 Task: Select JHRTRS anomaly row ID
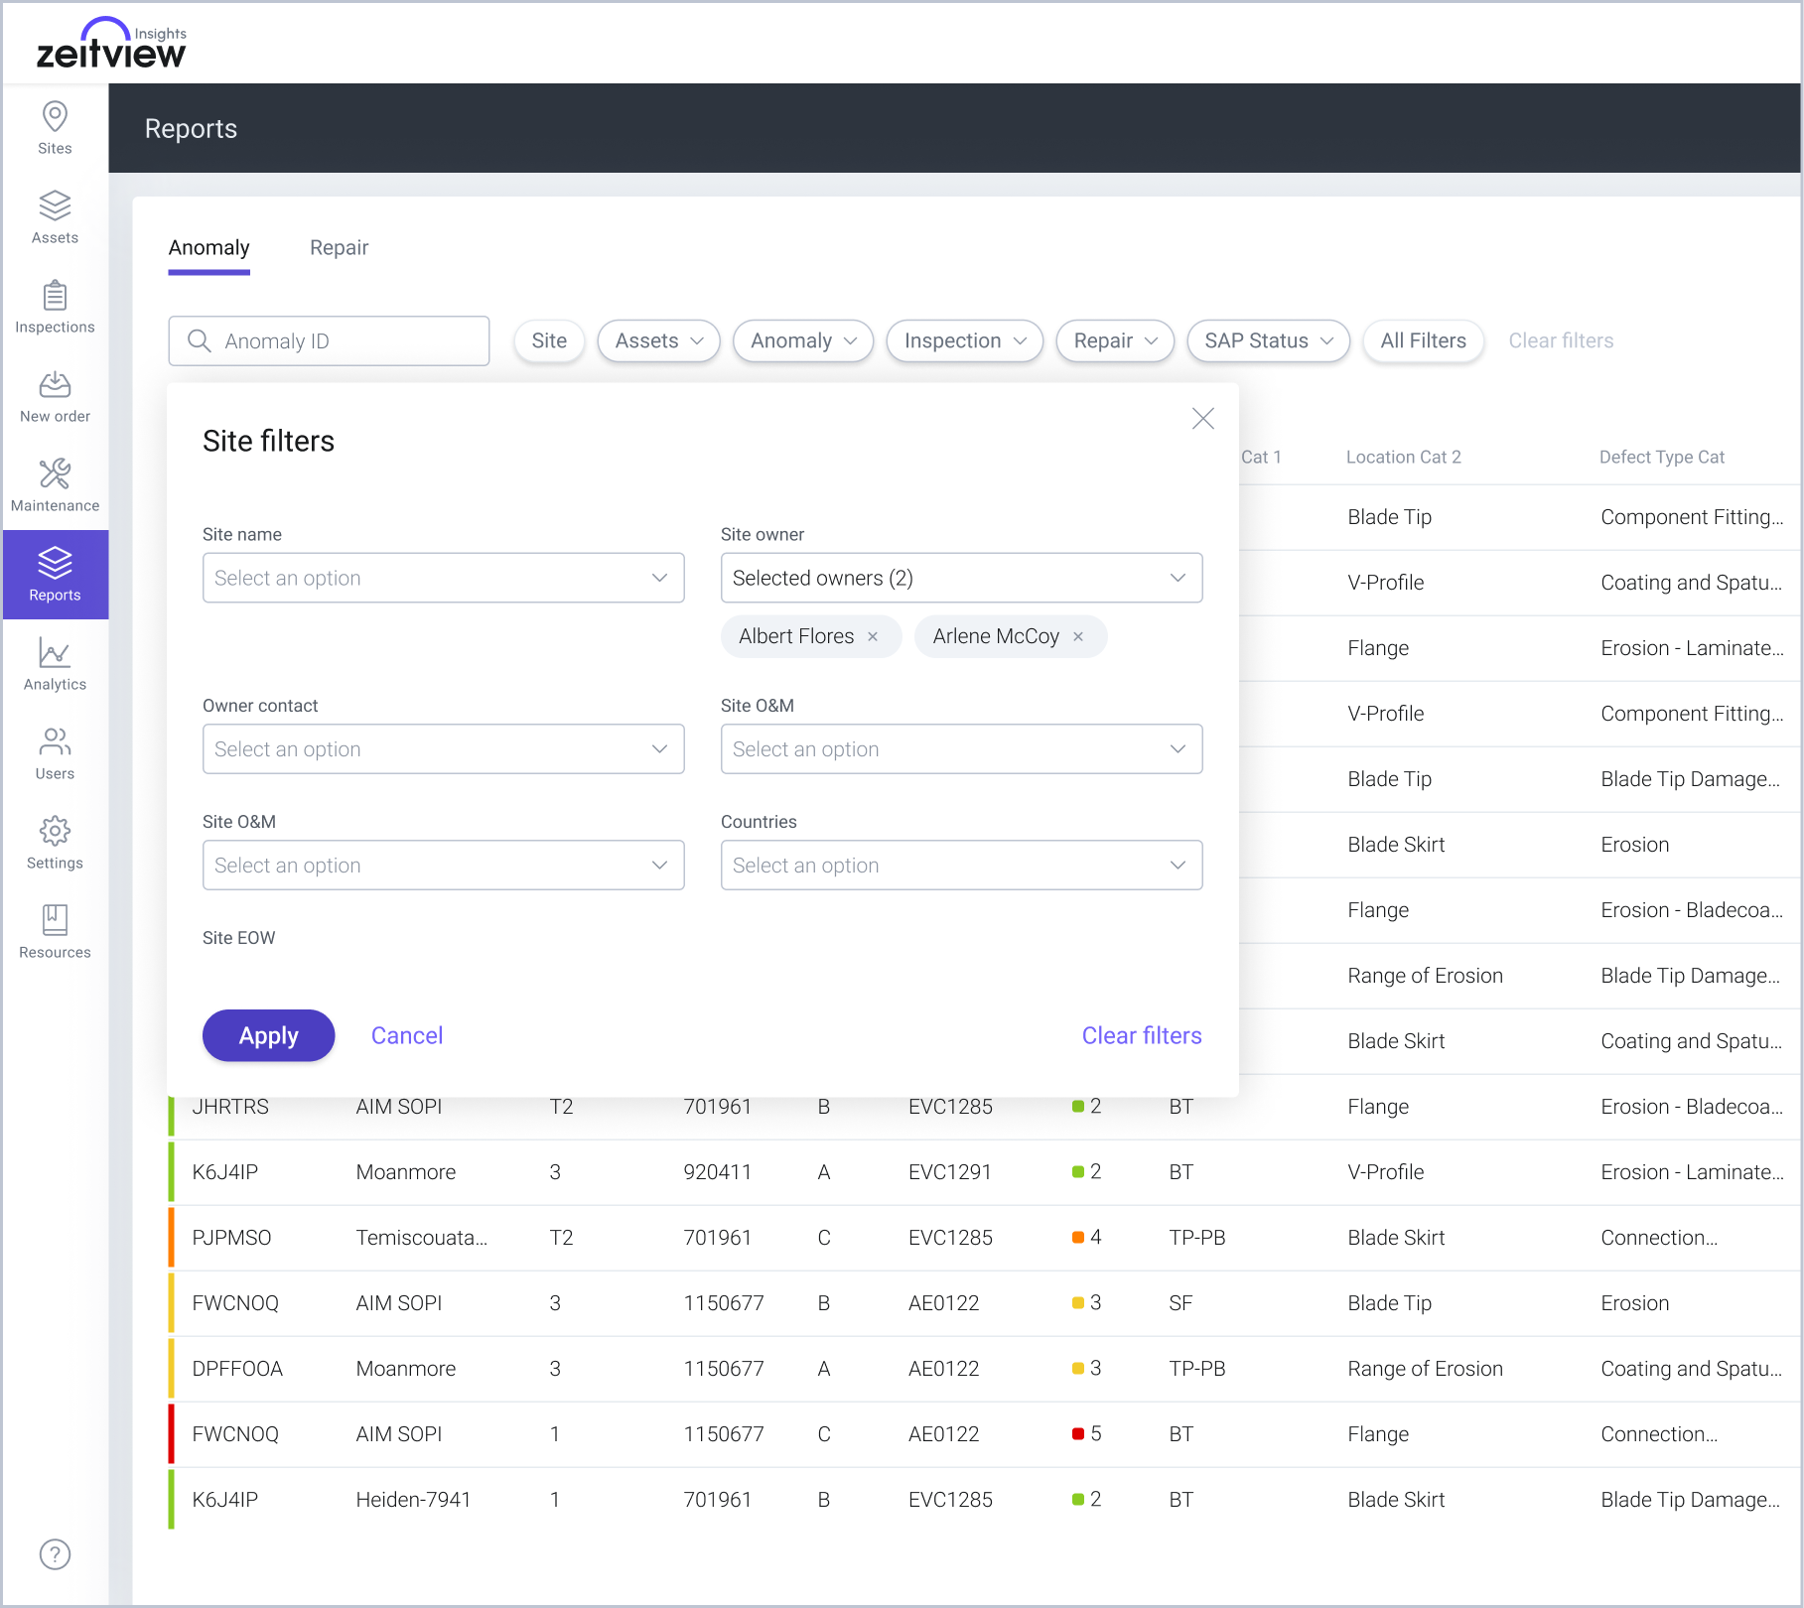point(230,1107)
